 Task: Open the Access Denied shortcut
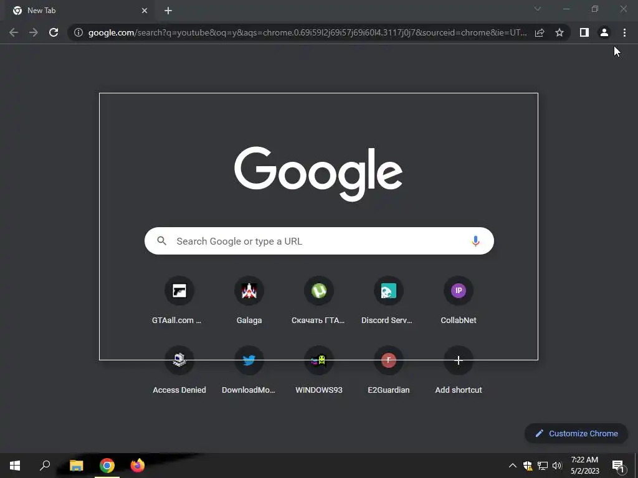tap(179, 370)
